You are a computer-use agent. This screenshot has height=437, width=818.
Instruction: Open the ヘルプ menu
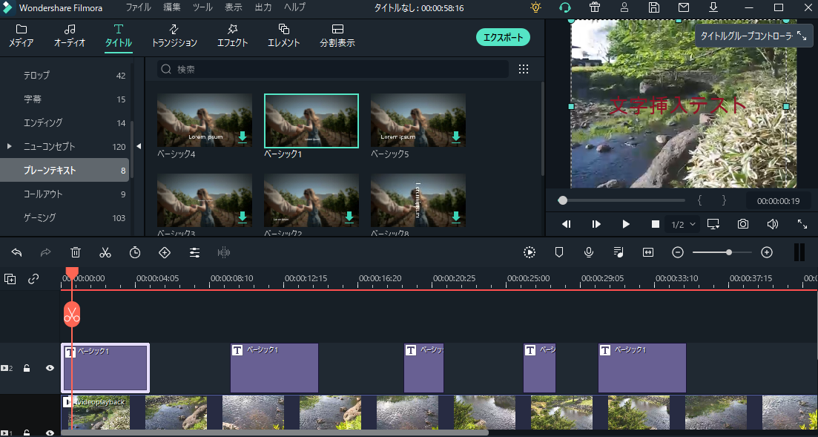click(294, 8)
